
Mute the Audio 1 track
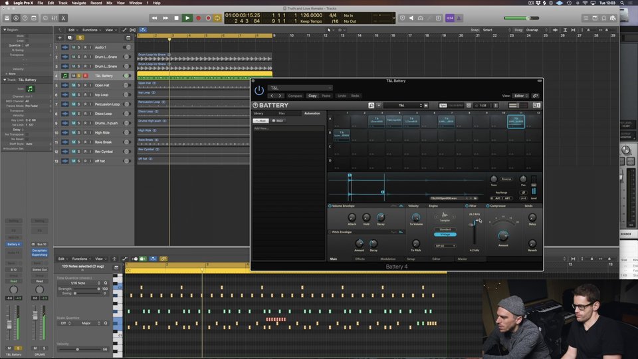pyautogui.click(x=74, y=47)
